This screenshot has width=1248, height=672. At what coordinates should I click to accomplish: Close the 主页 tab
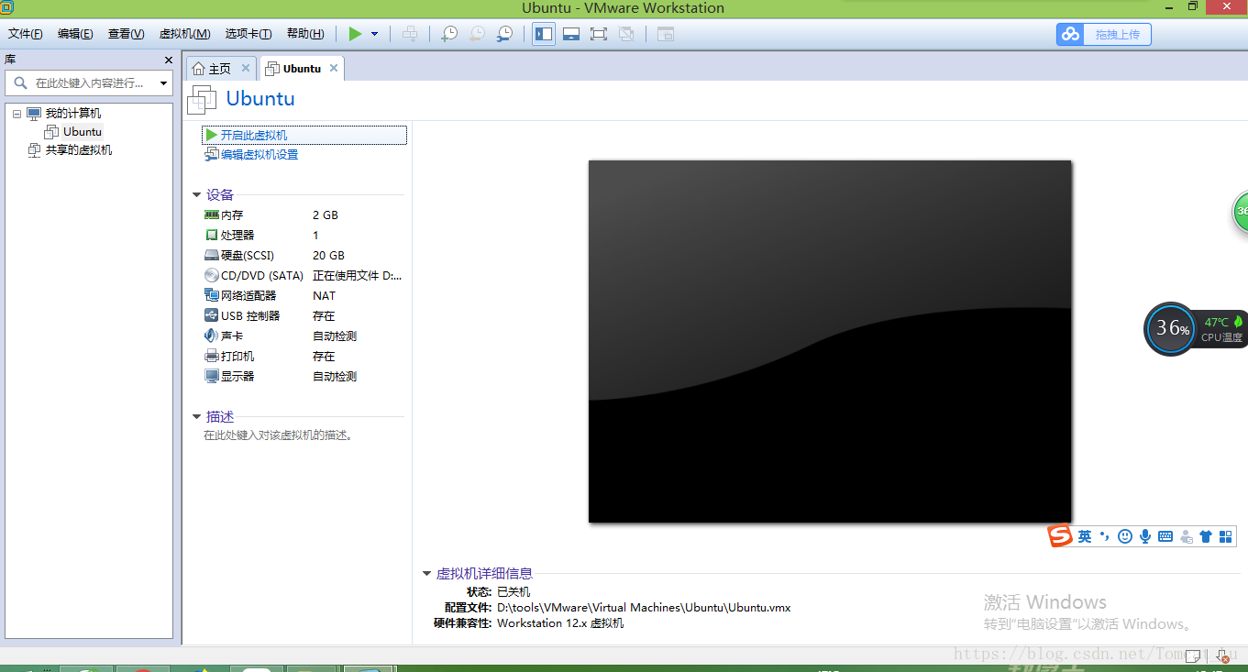[246, 68]
